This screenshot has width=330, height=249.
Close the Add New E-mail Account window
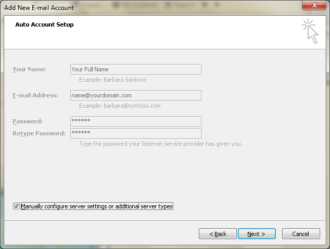click(x=314, y=5)
